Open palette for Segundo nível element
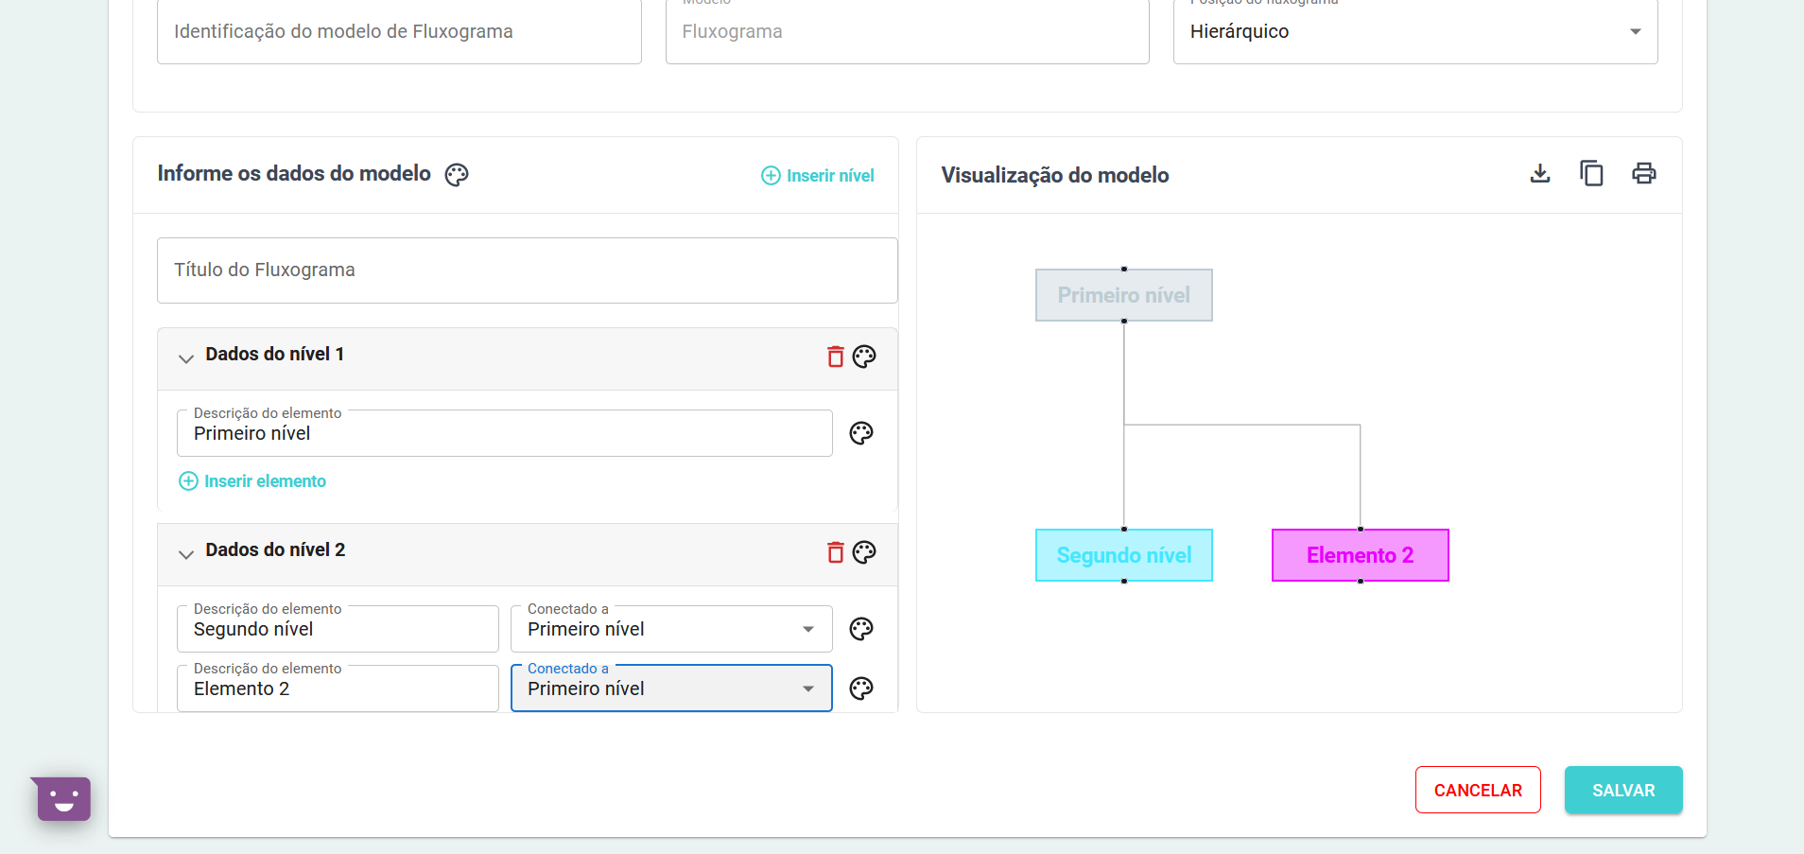Image resolution: width=1804 pixels, height=854 pixels. tap(861, 629)
